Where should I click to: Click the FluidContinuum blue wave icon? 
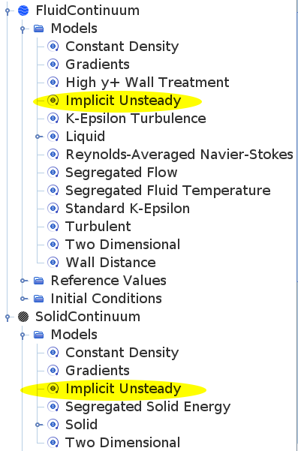coord(23,11)
